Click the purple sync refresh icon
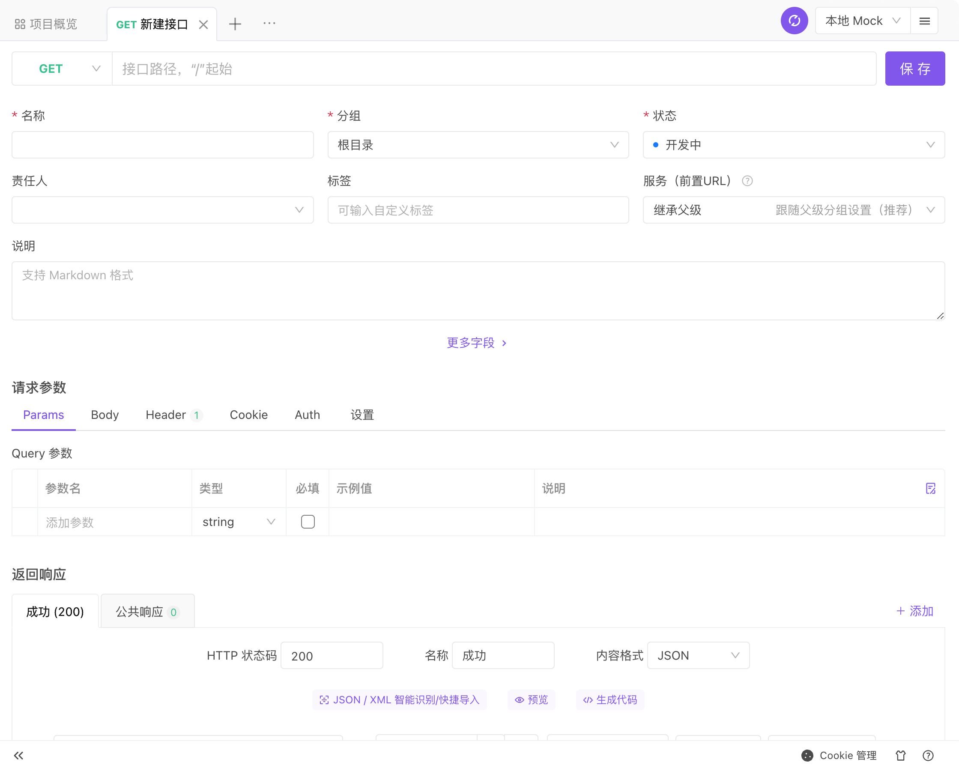The width and height of the screenshot is (959, 771). 794,21
